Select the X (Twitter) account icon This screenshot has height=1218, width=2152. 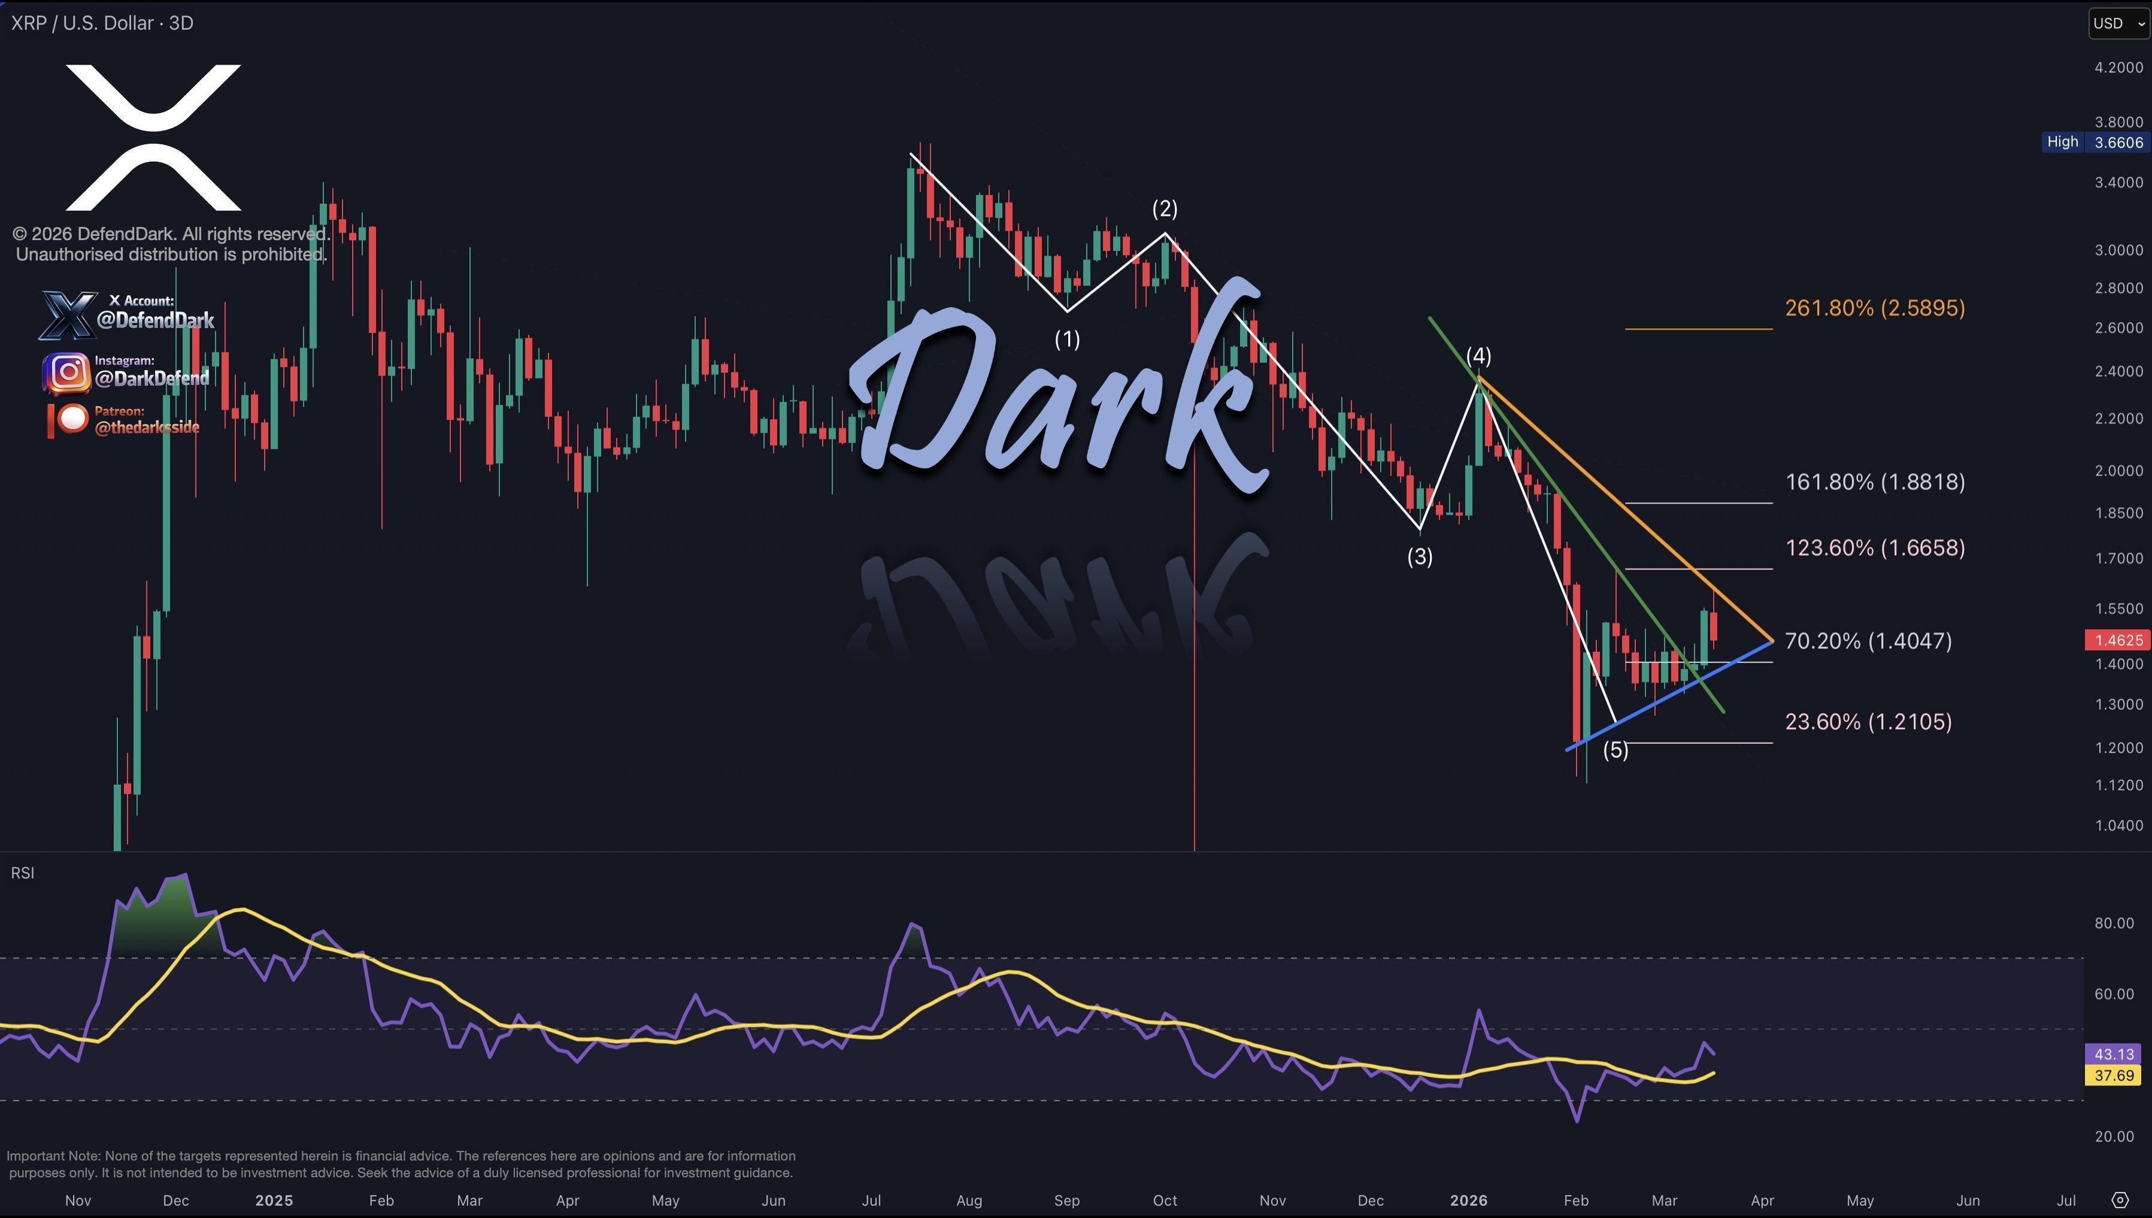click(69, 316)
